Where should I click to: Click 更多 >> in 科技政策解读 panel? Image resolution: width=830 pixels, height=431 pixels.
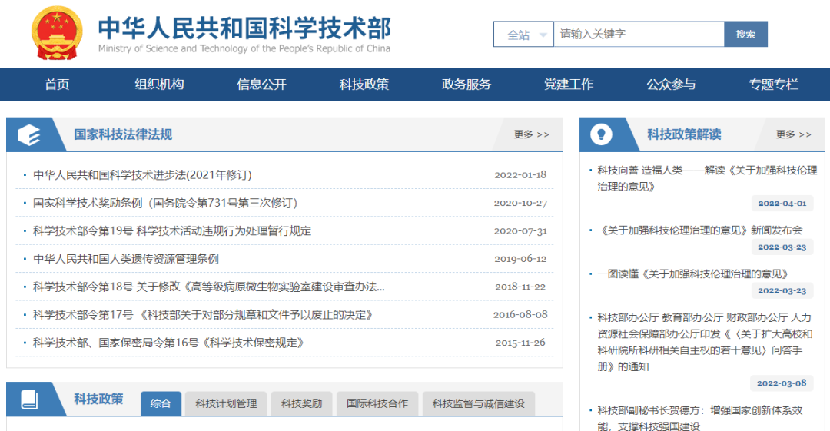click(x=793, y=134)
